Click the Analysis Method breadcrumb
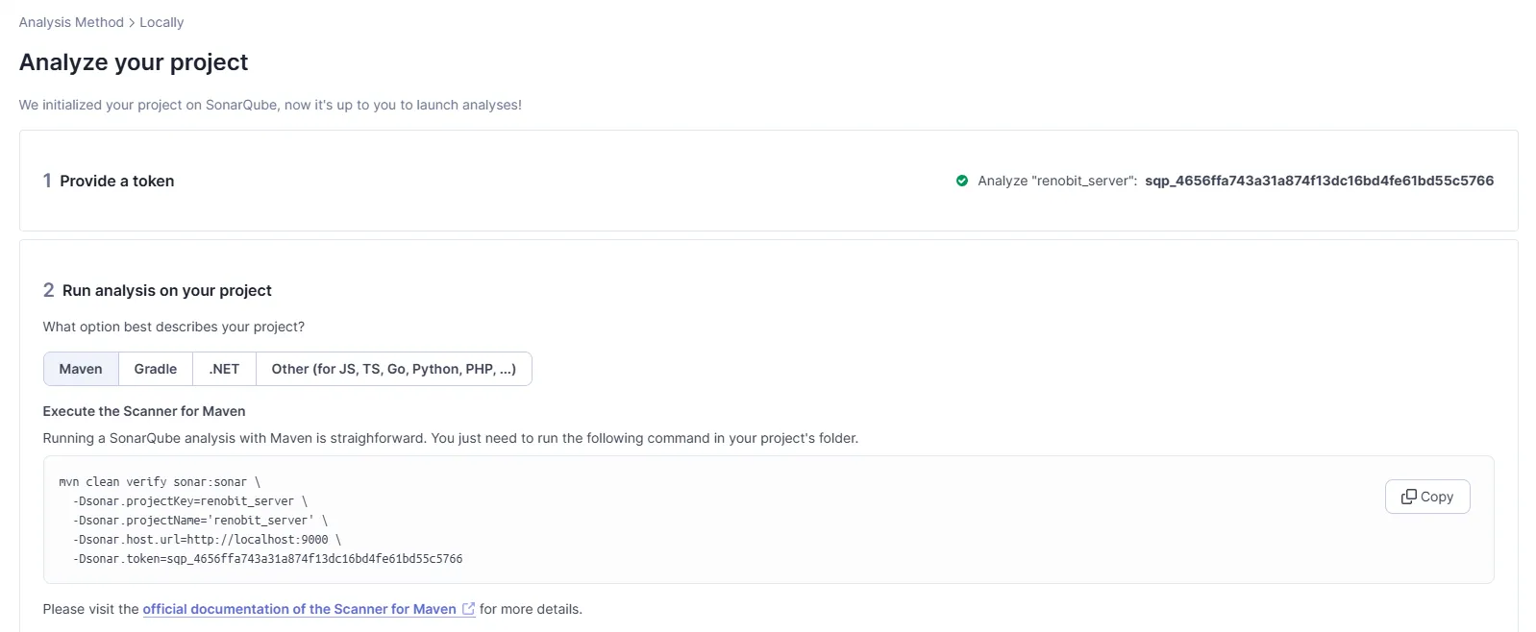The height and width of the screenshot is (632, 1536). 71,22
